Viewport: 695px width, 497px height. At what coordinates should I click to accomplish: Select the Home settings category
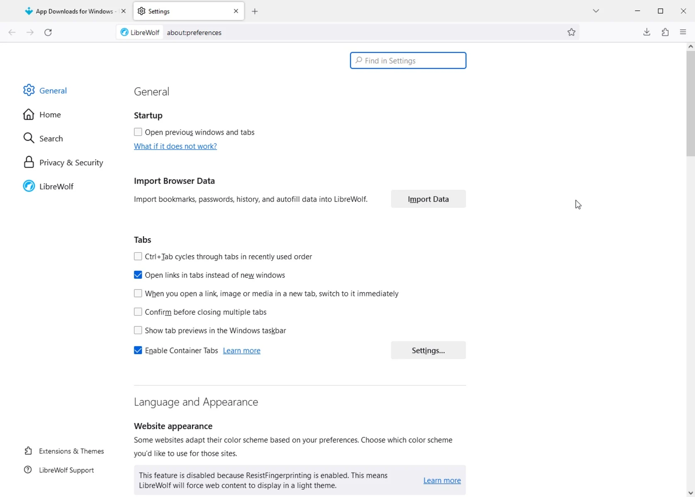(42, 114)
